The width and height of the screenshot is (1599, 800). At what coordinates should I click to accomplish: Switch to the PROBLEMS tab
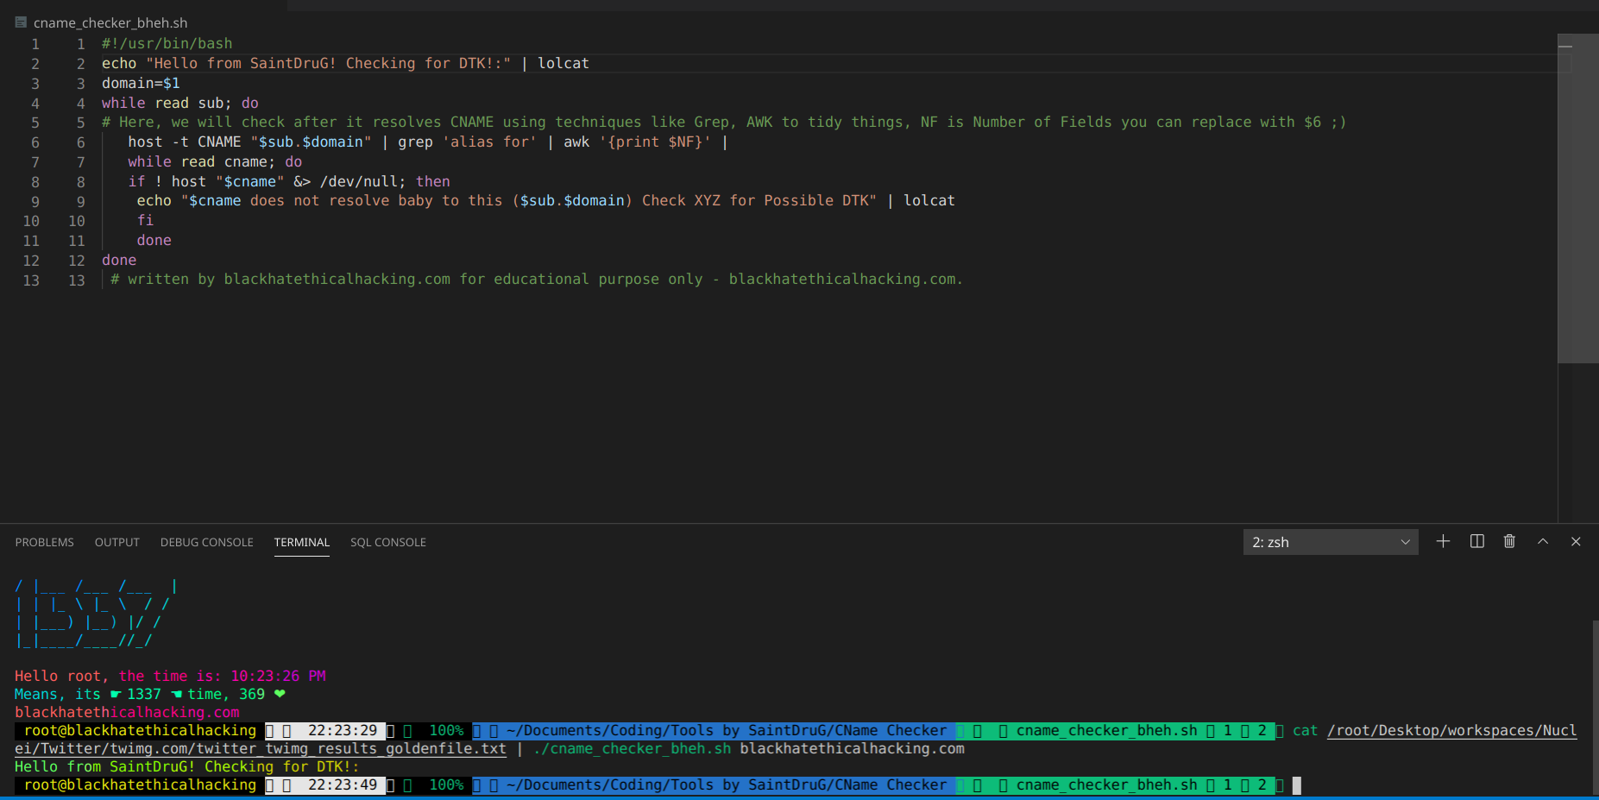click(x=44, y=542)
